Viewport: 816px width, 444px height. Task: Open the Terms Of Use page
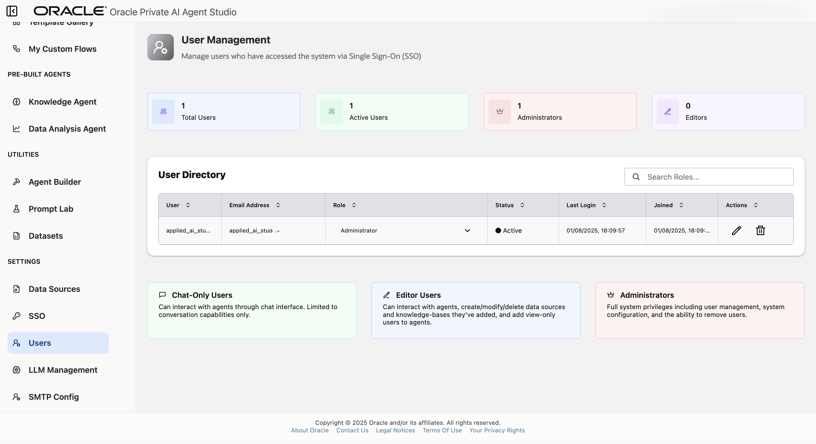click(442, 430)
